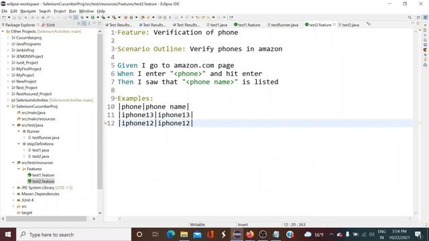
Task: Expand the JRE System Library node
Action: (x=13, y=187)
